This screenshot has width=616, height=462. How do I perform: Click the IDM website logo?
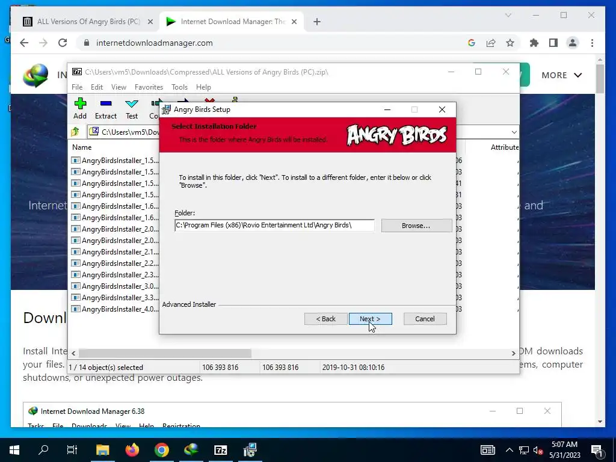pyautogui.click(x=35, y=75)
